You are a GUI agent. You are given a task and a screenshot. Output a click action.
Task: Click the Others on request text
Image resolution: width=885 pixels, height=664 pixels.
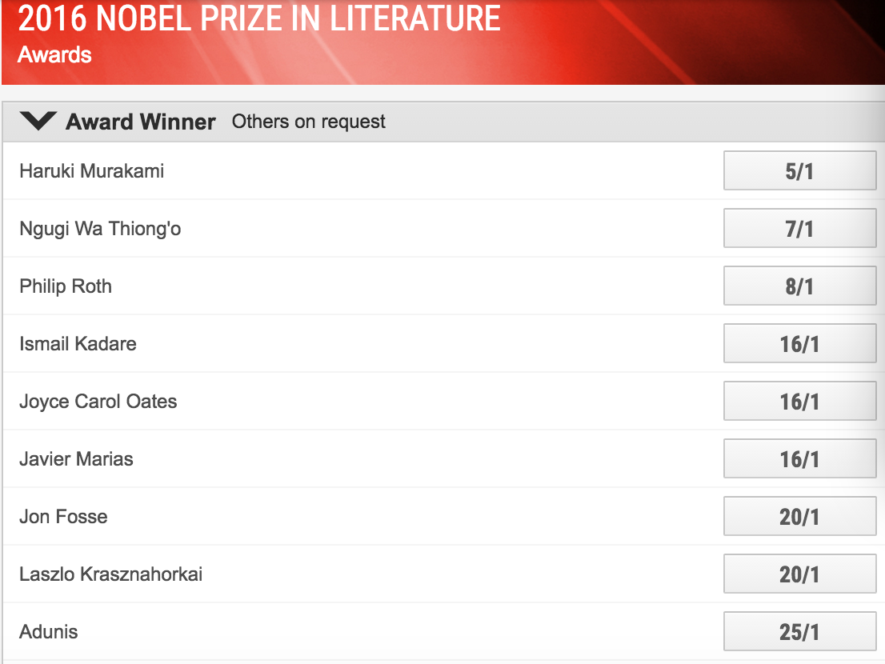309,122
